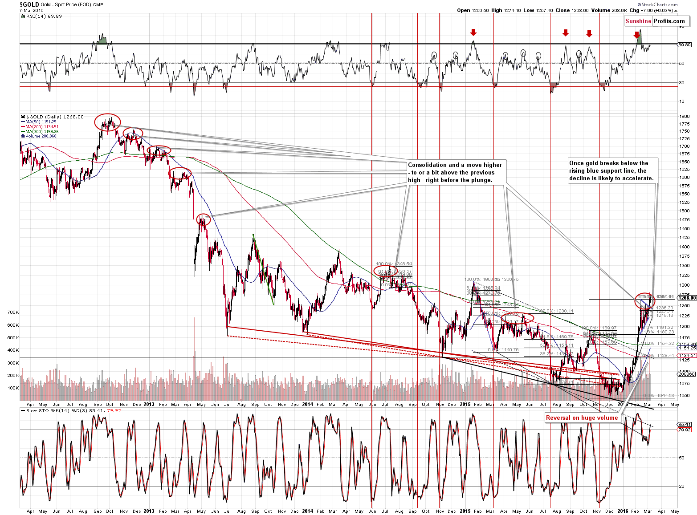This screenshot has width=697, height=515.
Task: Click the 69.89 RSI value tag on right axis
Action: [x=684, y=45]
